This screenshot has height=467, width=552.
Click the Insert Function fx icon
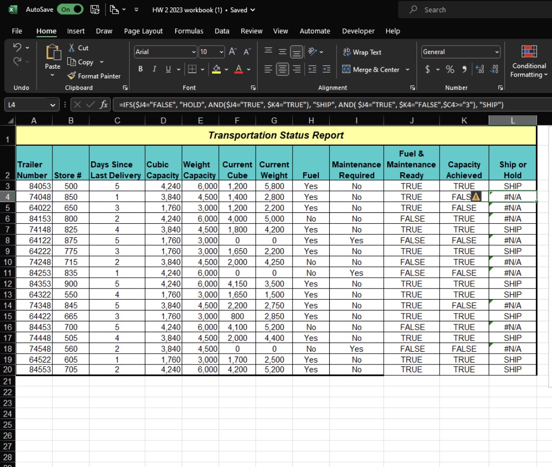click(x=104, y=105)
